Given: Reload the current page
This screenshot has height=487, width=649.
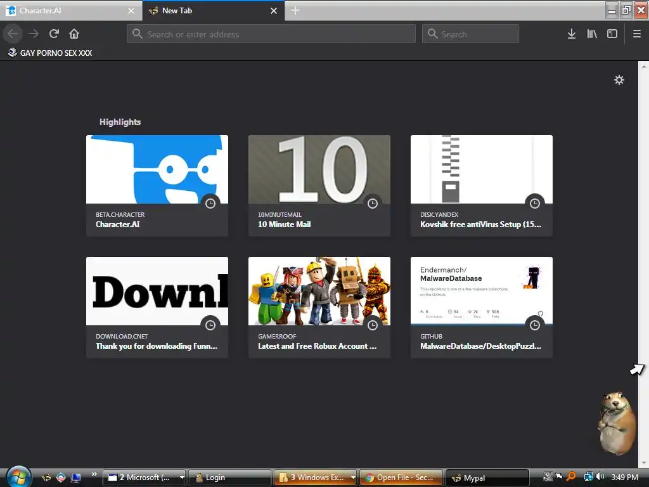Looking at the screenshot, I should (54, 34).
